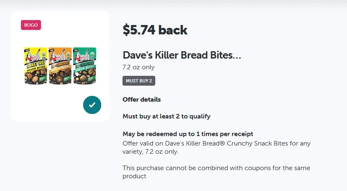Click the $5.74 back heading
This screenshot has height=191, width=347.
click(x=155, y=30)
